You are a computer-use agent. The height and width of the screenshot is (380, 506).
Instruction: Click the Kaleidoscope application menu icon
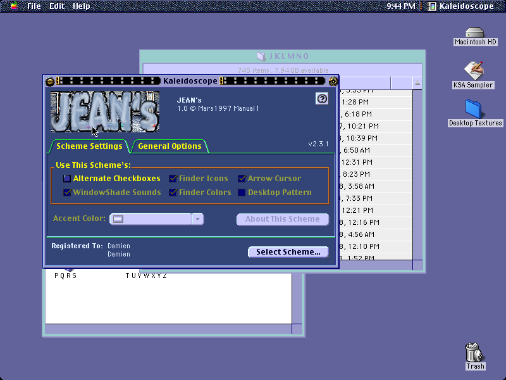tap(432, 6)
